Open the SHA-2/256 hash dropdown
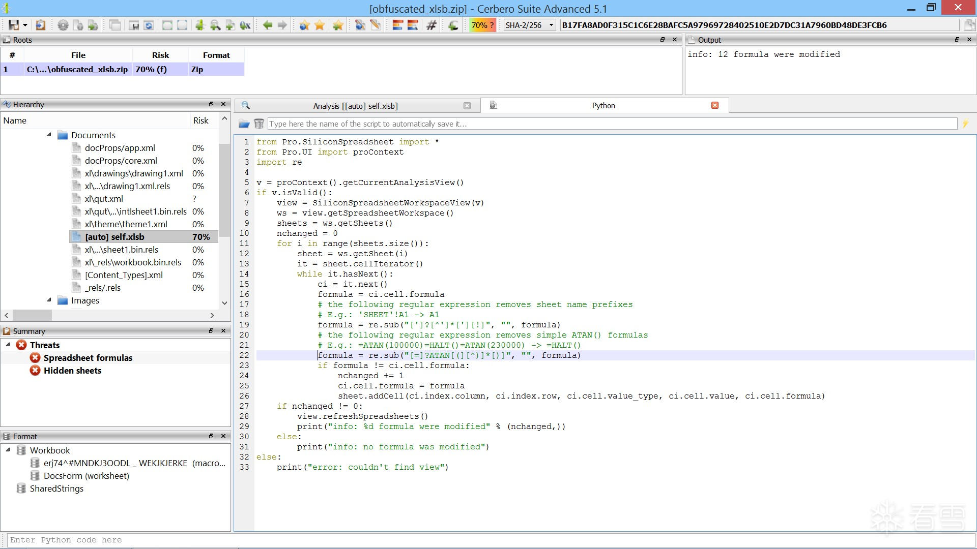Viewport: 977px width, 549px height. click(x=551, y=25)
